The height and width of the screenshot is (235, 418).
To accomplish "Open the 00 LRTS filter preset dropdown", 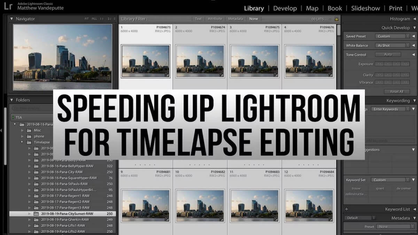I will (x=322, y=19).
